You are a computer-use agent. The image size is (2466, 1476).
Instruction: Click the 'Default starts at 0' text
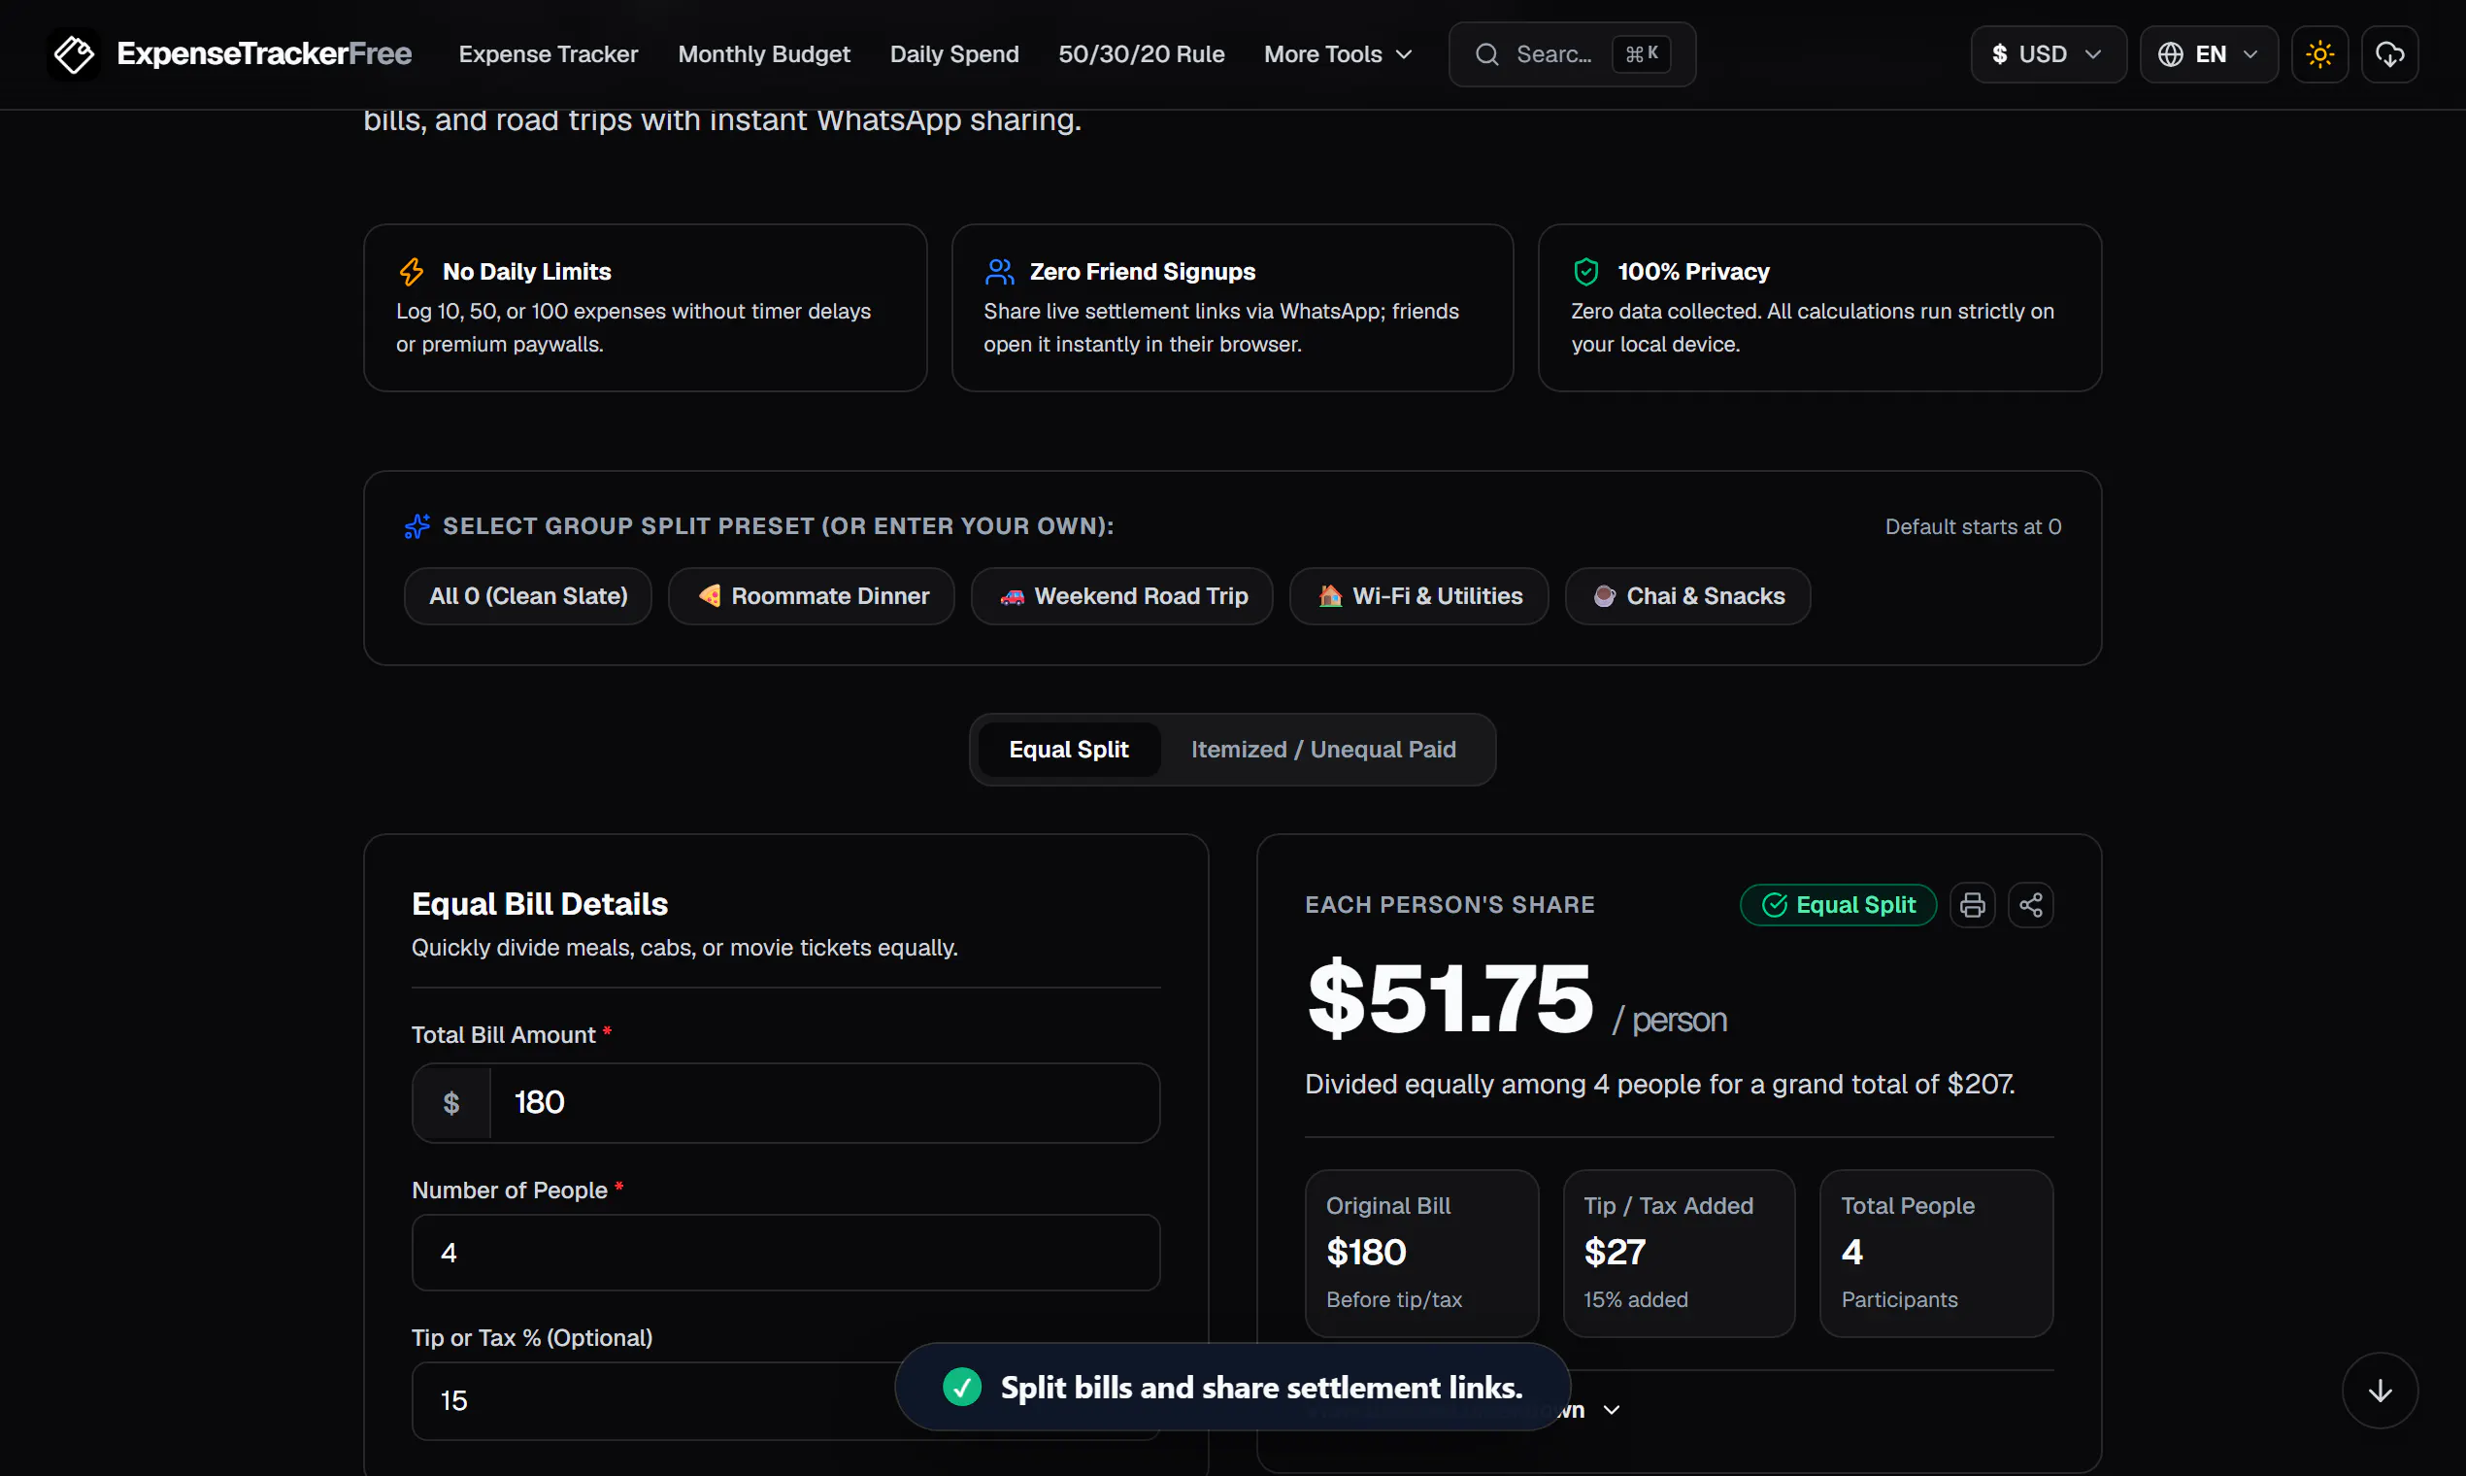1973,526
